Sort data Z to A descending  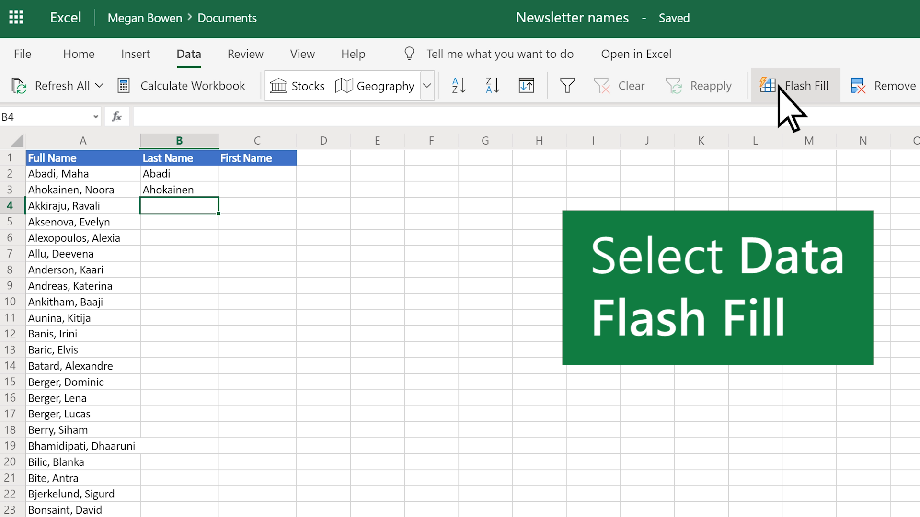(492, 85)
